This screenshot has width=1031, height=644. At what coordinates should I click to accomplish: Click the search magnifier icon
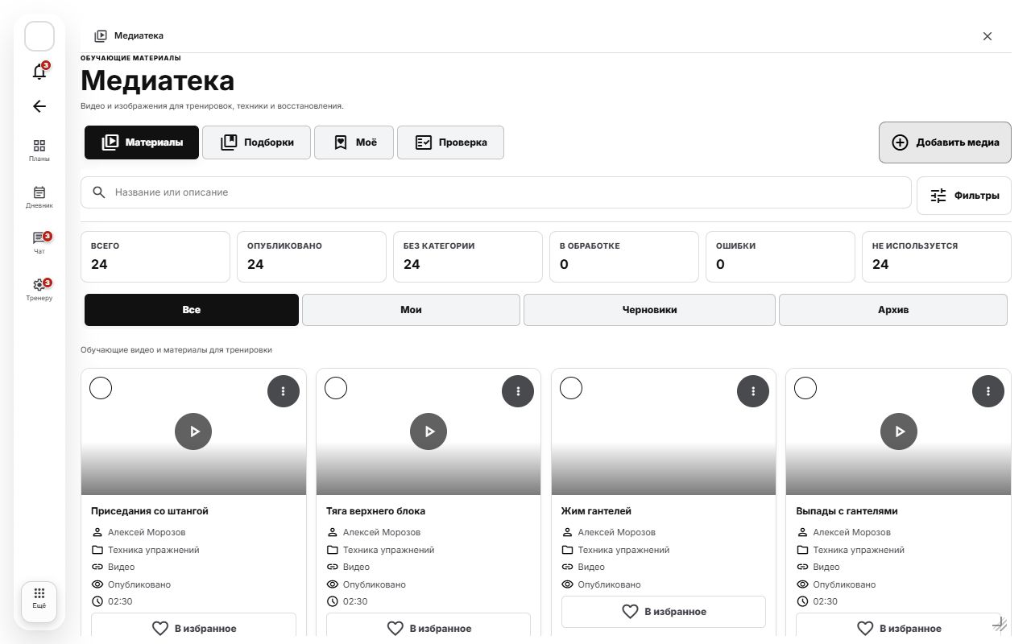(x=99, y=192)
